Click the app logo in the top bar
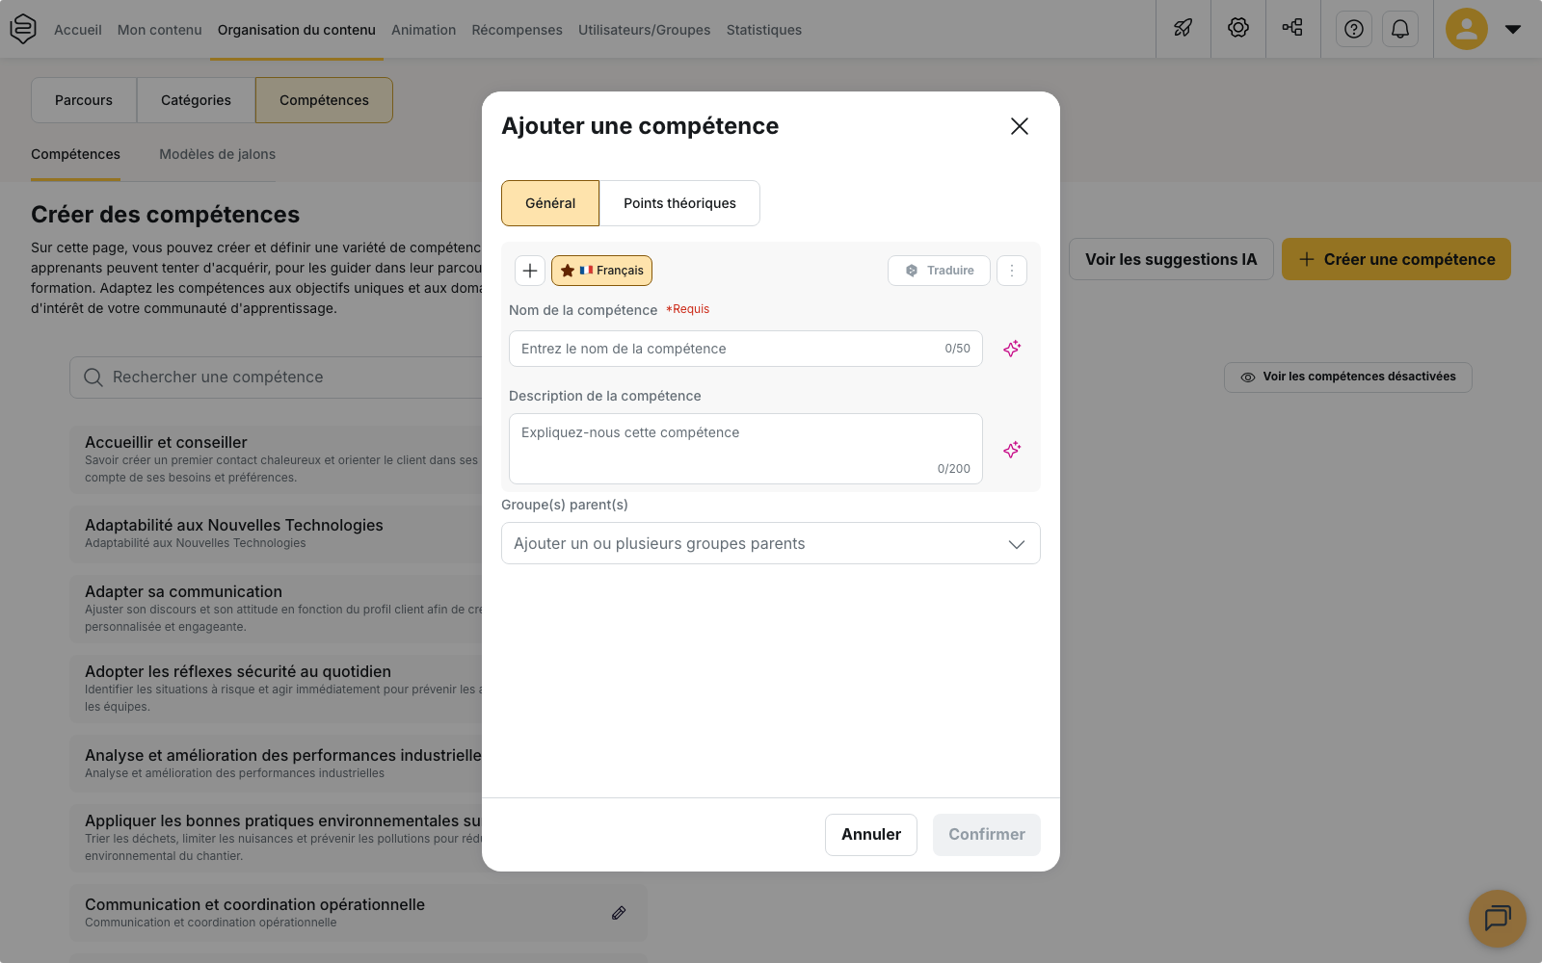The height and width of the screenshot is (963, 1542). click(23, 29)
